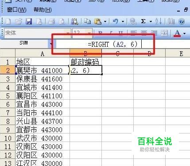Click the Name Box showing SUM
Image resolution: width=190 pixels, height=166 pixels.
24,44
